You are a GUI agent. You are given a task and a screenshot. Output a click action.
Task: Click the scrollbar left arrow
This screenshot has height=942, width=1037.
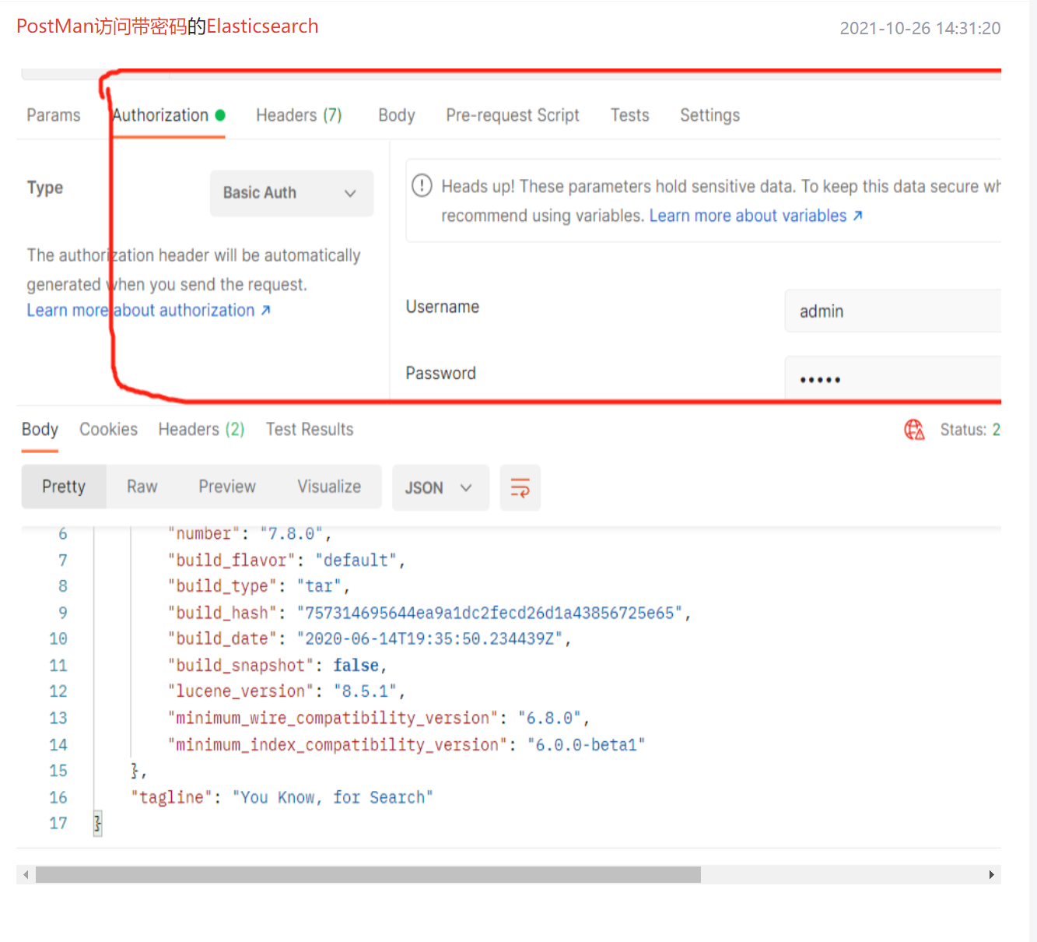26,875
